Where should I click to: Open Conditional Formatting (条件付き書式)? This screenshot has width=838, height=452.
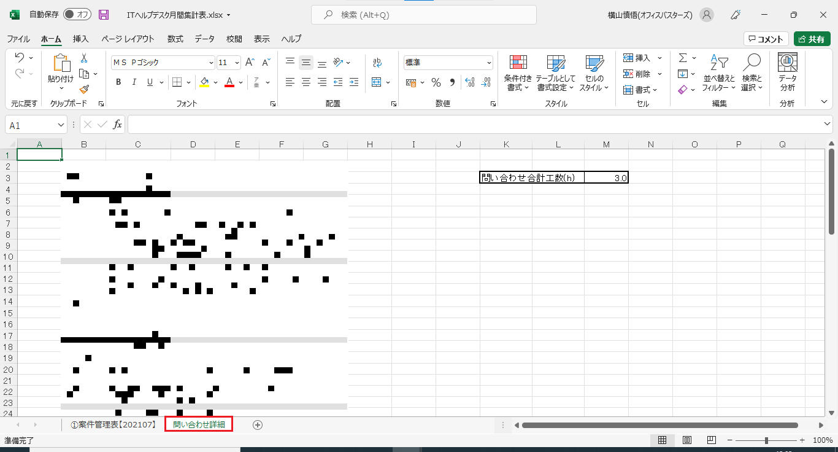tap(518, 73)
